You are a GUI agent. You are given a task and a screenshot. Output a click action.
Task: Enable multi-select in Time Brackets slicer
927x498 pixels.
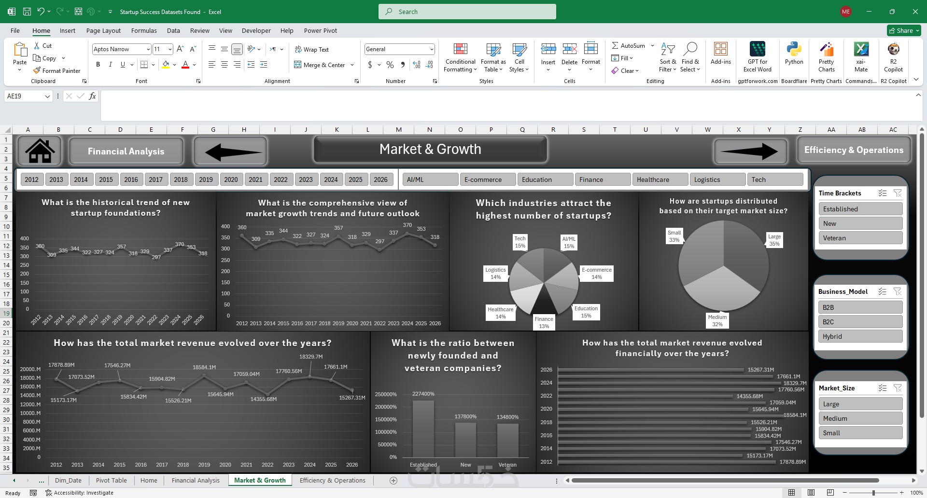coord(883,193)
